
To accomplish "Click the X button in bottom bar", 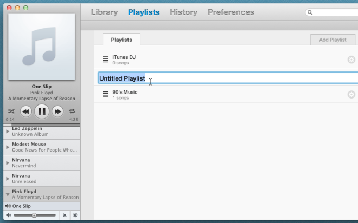I will pyautogui.click(x=65, y=215).
